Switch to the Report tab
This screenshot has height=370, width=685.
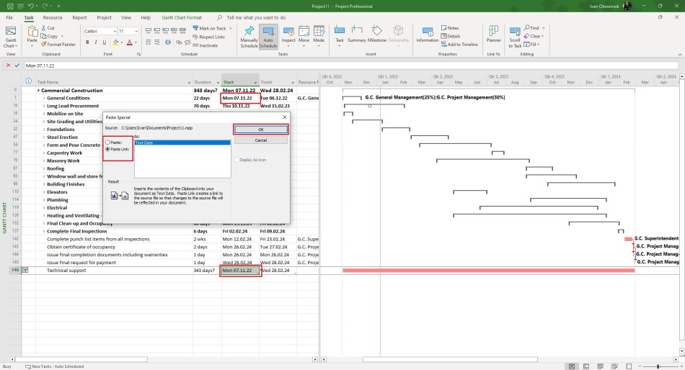tap(79, 17)
